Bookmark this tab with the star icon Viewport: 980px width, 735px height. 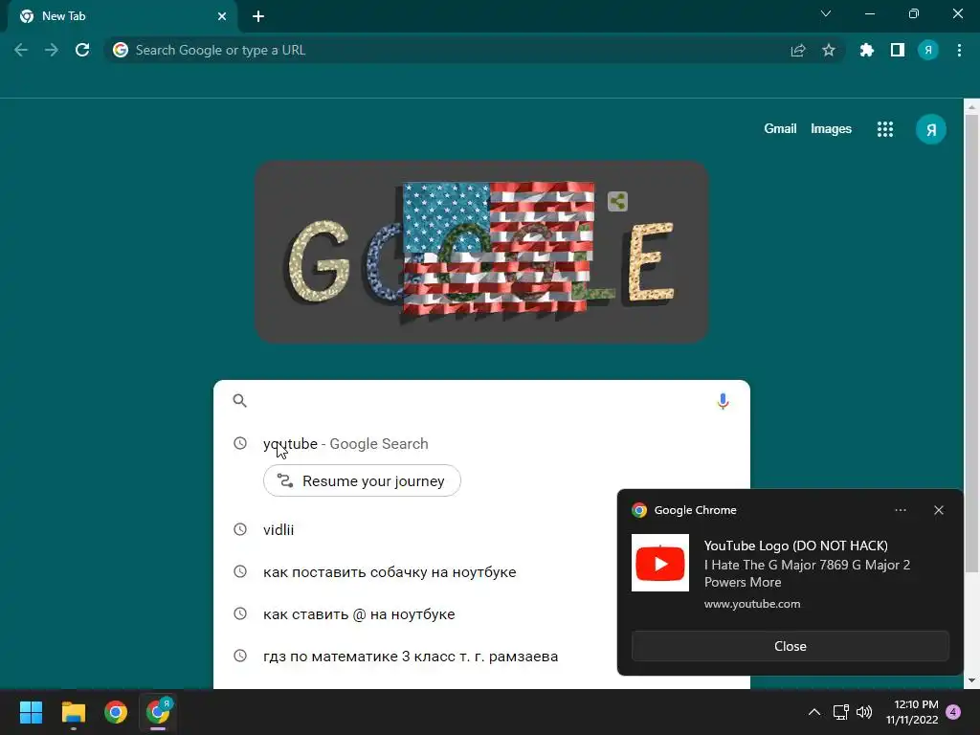coord(829,50)
